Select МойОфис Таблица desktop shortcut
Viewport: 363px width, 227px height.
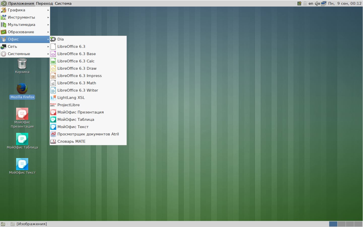[22, 141]
